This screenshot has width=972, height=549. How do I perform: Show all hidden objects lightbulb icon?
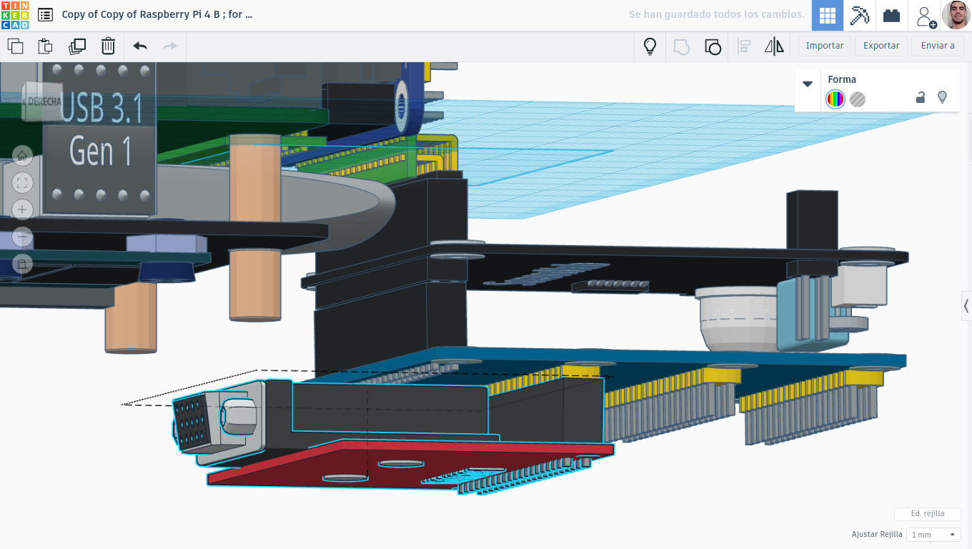click(x=650, y=46)
